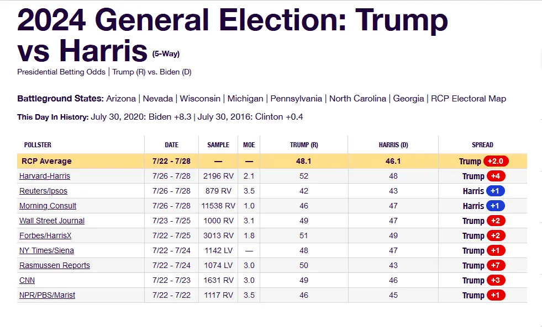The image size is (542, 327).
Task: Open the CNN poll link
Action: point(27,281)
